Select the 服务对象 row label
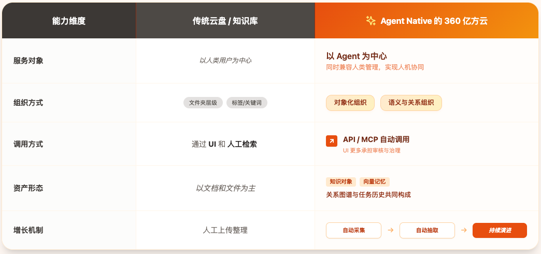541x254 pixels. (x=29, y=61)
